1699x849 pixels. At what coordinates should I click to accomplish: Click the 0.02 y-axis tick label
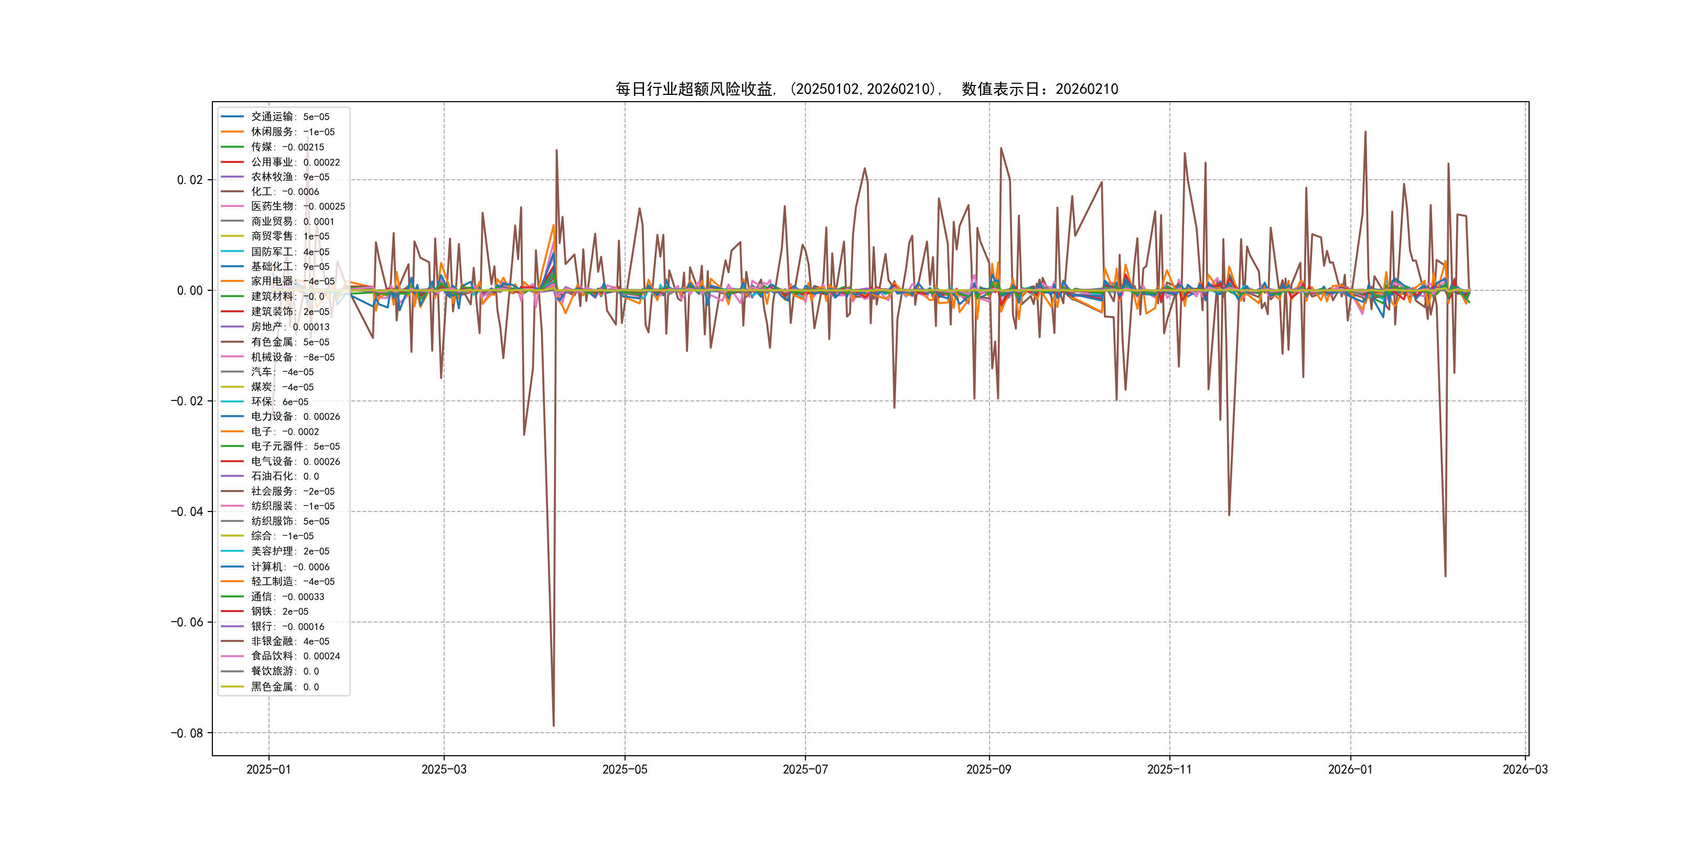(189, 180)
